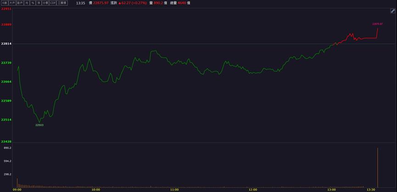This screenshot has width=397, height=192.
Task: Click the 13:00 time axis marker
Action: point(332,189)
